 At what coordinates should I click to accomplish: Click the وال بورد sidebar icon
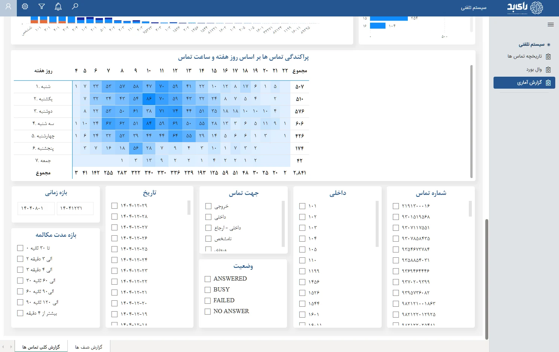(x=548, y=70)
